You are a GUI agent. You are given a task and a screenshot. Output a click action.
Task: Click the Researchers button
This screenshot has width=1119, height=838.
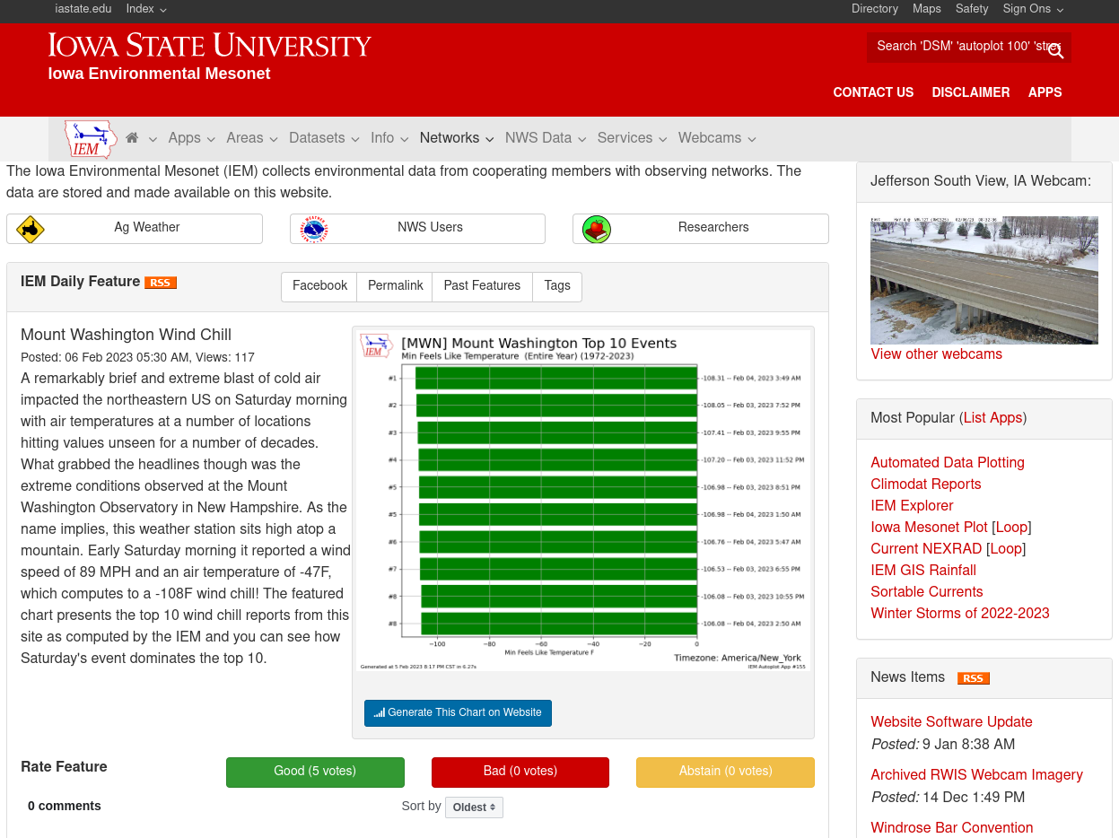tap(701, 229)
